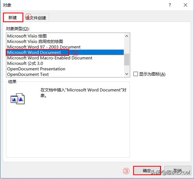This screenshot has height=179, width=194.
Task: Choose Microsoft 公式 3.0 object type
Action: [65, 63]
